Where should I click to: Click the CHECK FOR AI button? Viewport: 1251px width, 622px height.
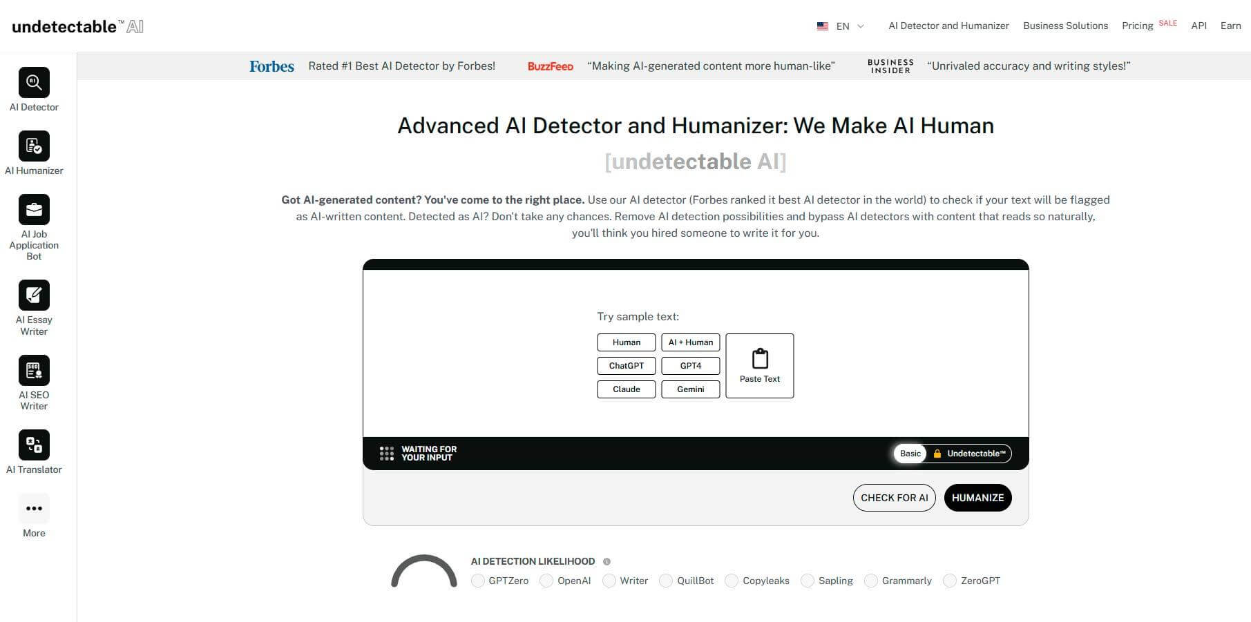point(894,498)
